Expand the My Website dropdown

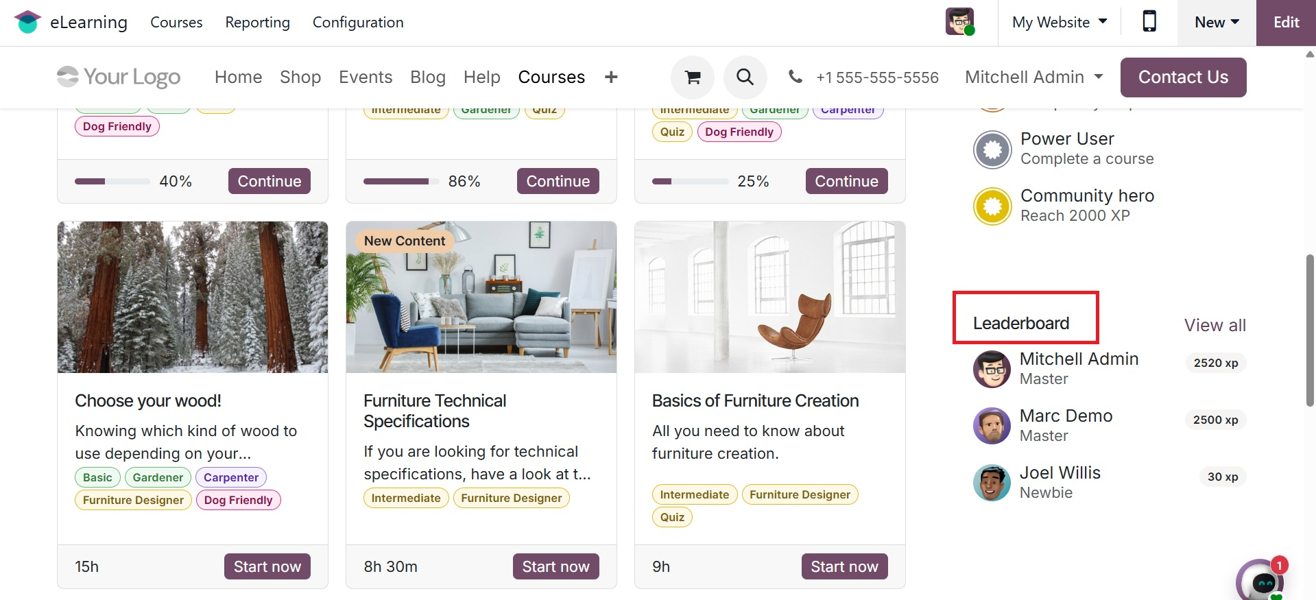point(1060,22)
